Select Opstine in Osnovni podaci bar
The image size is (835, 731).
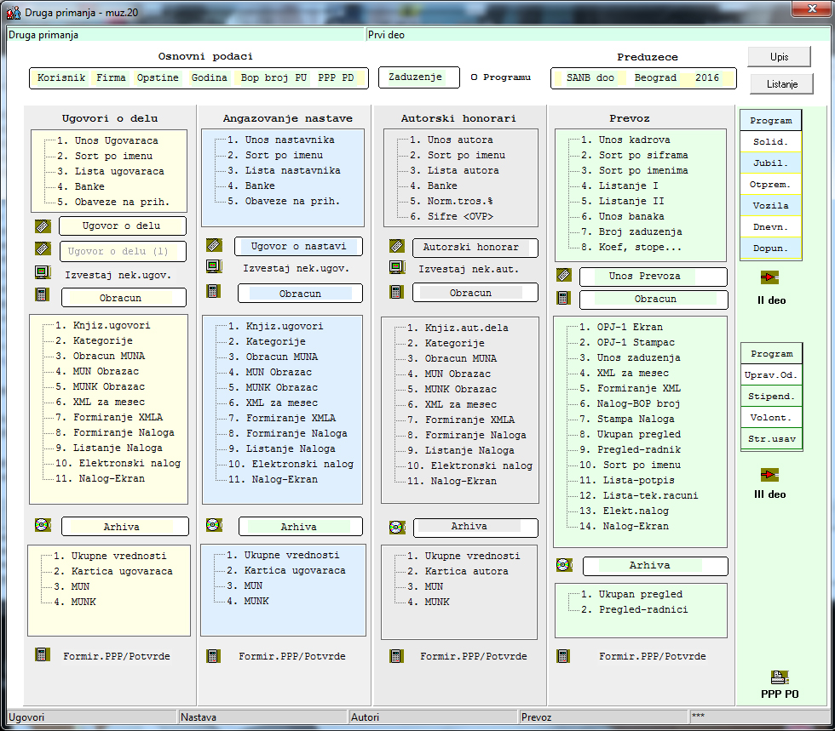point(158,77)
